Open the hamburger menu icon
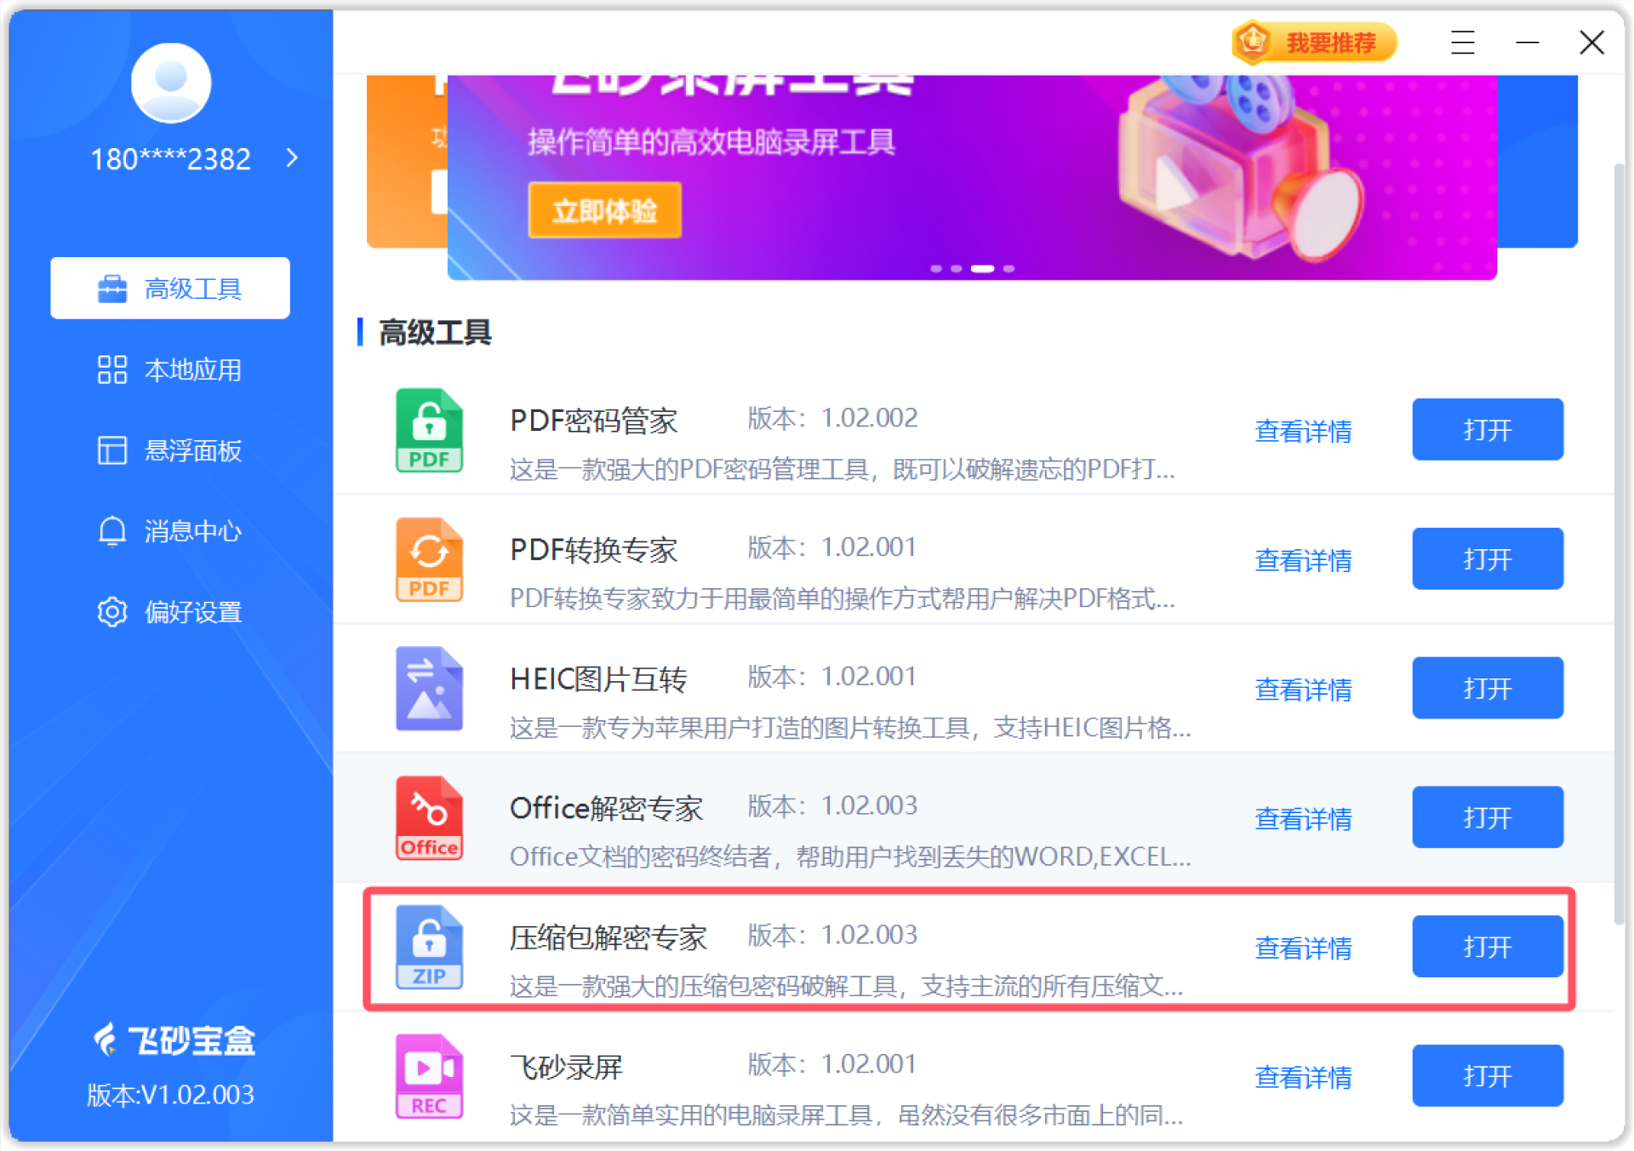The height and width of the screenshot is (1151, 1634). pos(1463,43)
